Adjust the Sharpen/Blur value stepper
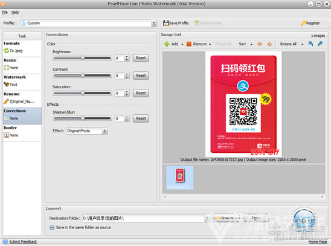This screenshot has width=331, height=246. coord(127,118)
